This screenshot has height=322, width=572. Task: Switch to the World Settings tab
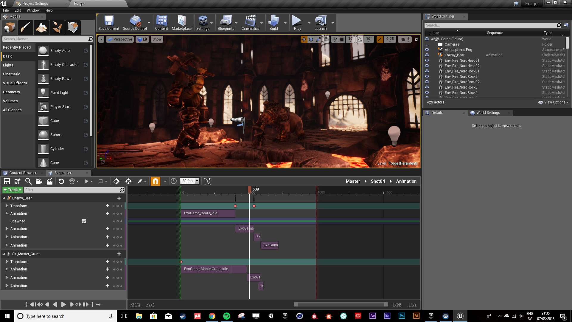[488, 113]
